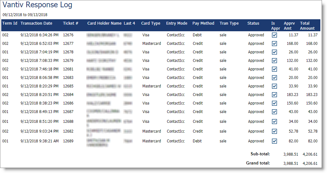Click ContactIcc entry mode for ticket 12685

point(176,86)
